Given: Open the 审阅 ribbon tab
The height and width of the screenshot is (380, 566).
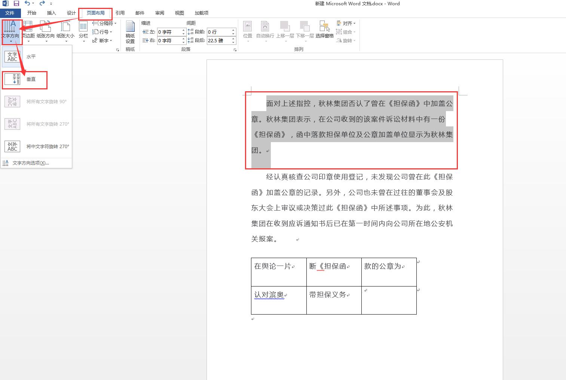Looking at the screenshot, I should tap(160, 13).
